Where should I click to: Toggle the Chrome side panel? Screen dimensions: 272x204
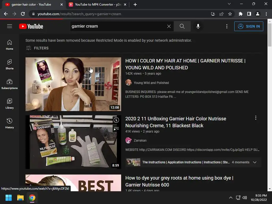point(249,14)
